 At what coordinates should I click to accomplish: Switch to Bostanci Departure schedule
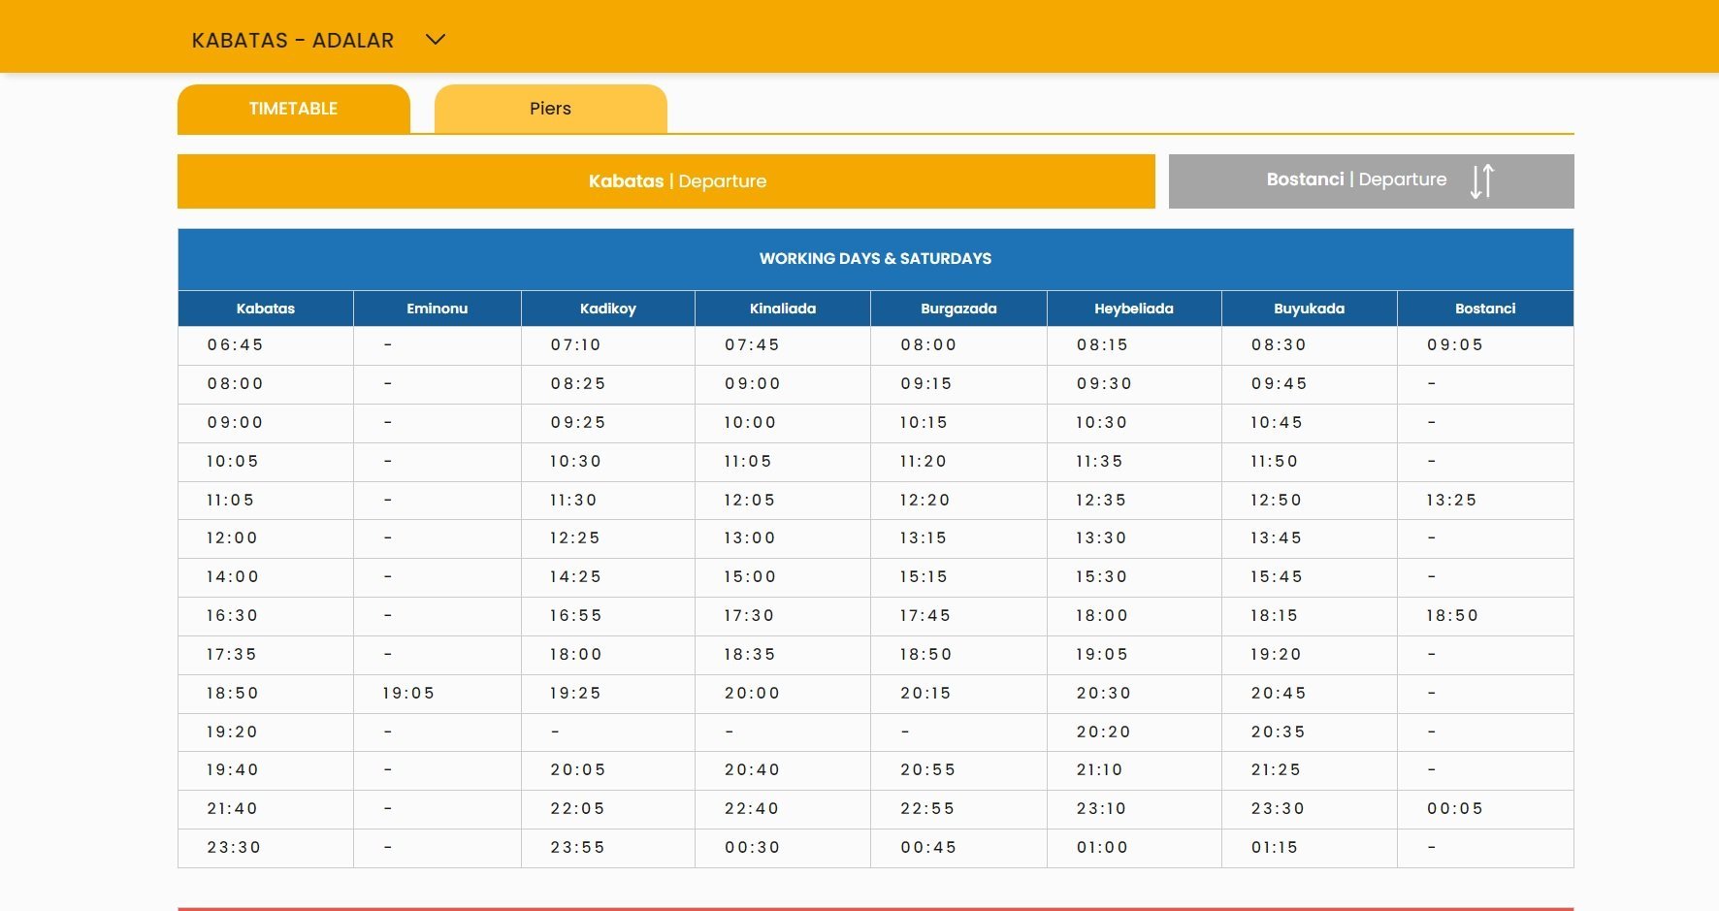click(1355, 180)
